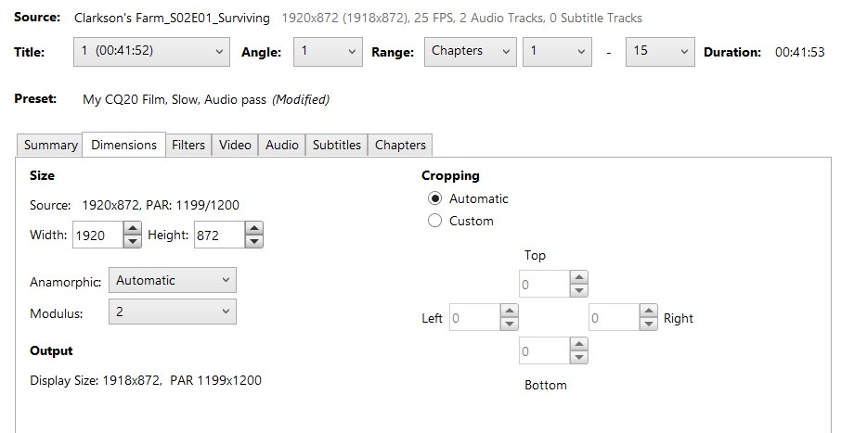Screen dimensions: 841x433
Task: Increase Left crop value arrow
Action: (x=509, y=312)
